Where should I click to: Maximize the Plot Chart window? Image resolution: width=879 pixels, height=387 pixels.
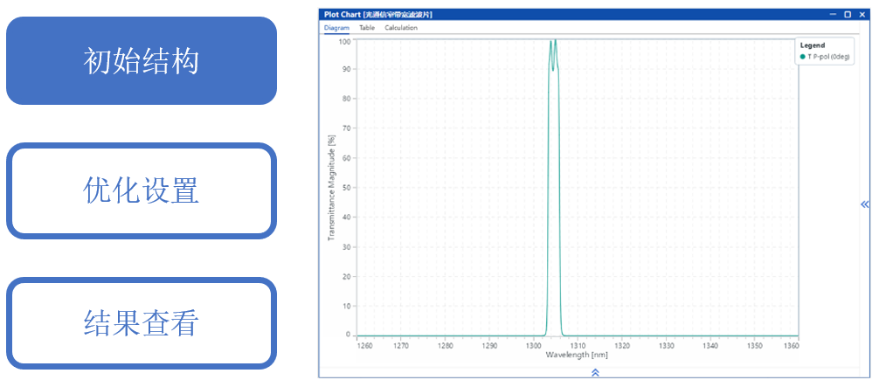848,15
